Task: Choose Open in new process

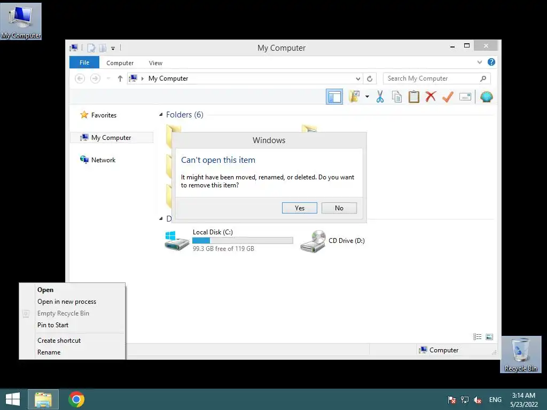Action: (x=72, y=302)
